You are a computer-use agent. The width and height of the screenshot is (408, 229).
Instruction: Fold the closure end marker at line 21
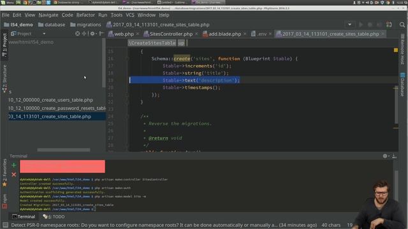(x=127, y=95)
